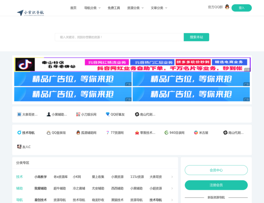Expand the 文章分类 dropdown menu
This screenshot has width=264, height=203.
[x=159, y=8]
